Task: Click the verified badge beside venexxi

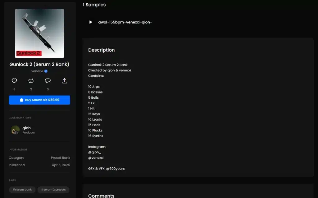Action: (x=46, y=71)
